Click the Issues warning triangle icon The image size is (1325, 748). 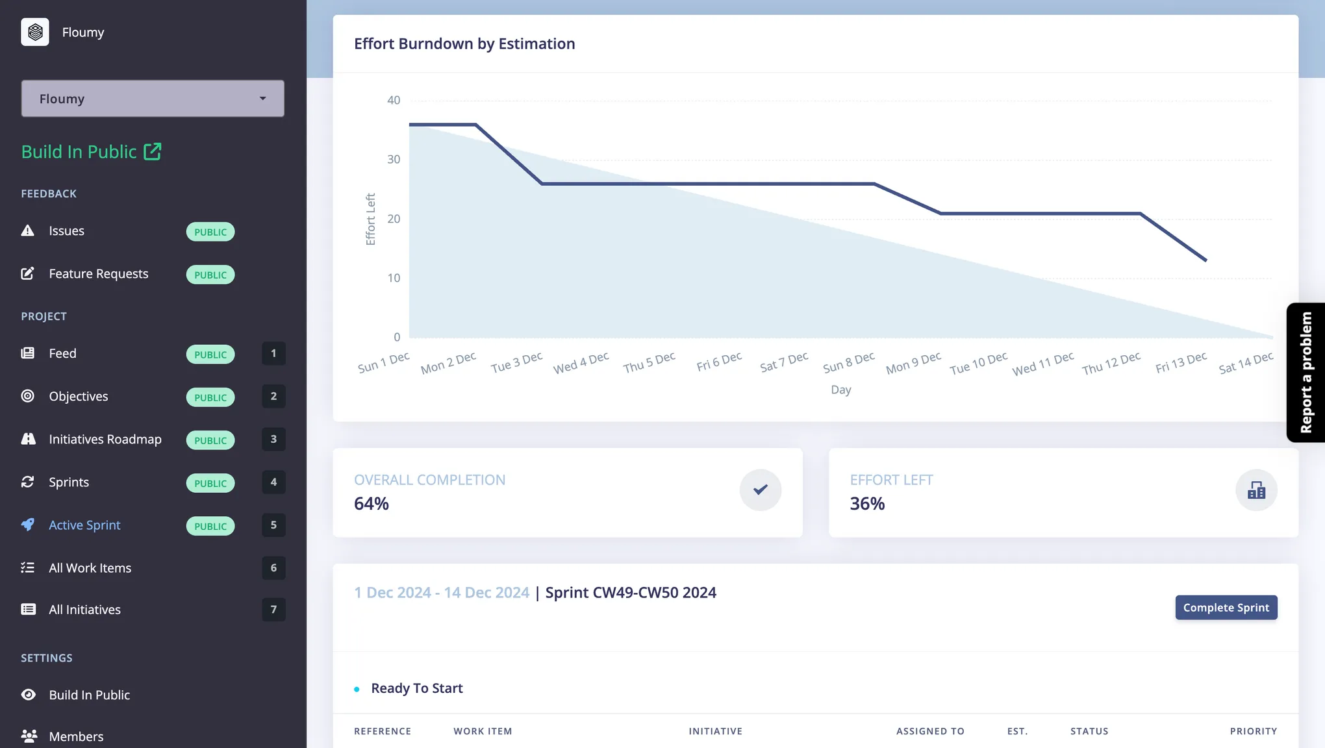click(28, 231)
